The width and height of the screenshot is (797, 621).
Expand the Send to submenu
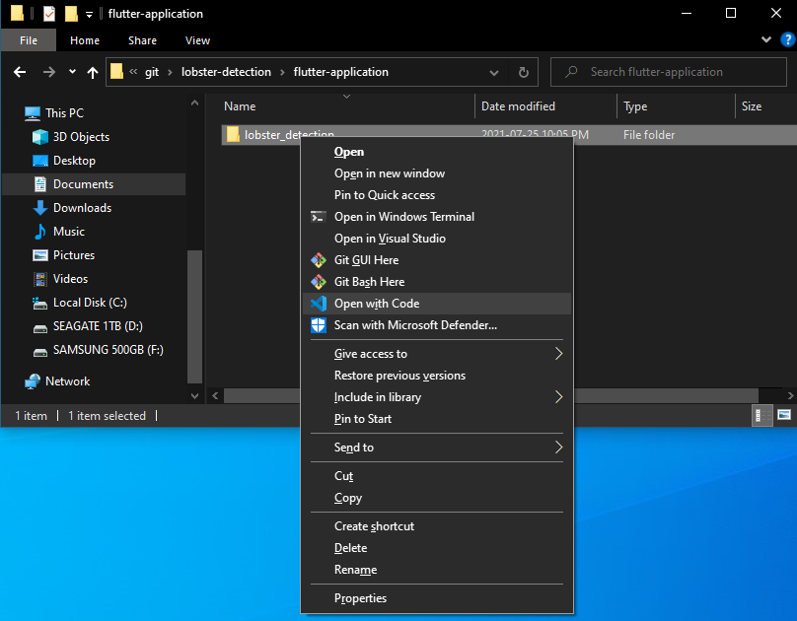558,447
